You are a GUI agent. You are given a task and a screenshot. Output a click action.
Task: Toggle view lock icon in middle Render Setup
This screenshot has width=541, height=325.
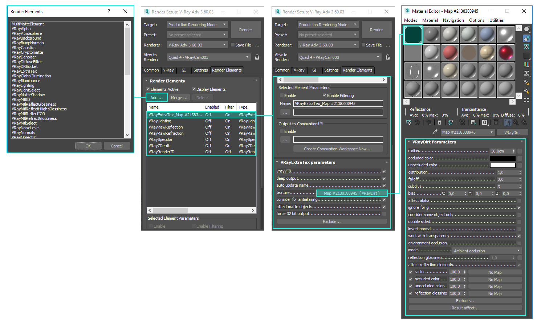pos(257,57)
